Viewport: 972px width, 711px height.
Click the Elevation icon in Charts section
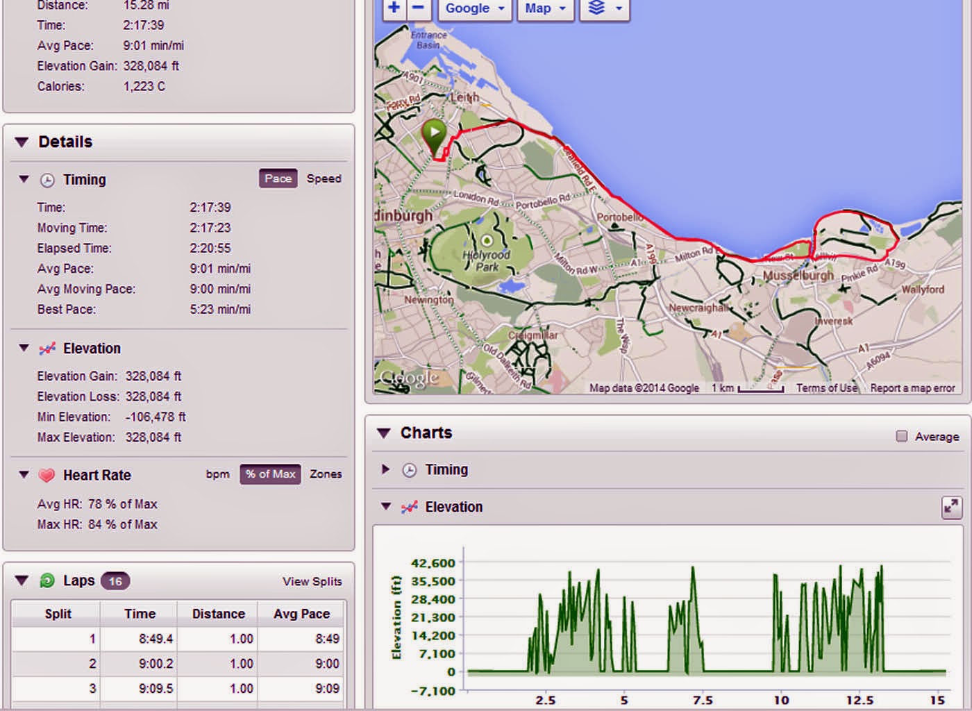(x=410, y=508)
